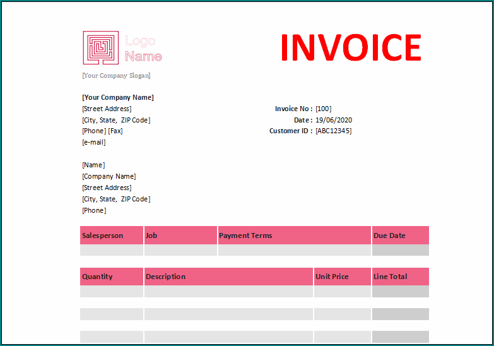Select the recipient [Company Name] placeholder
The width and height of the screenshot is (494, 346).
[x=109, y=176]
